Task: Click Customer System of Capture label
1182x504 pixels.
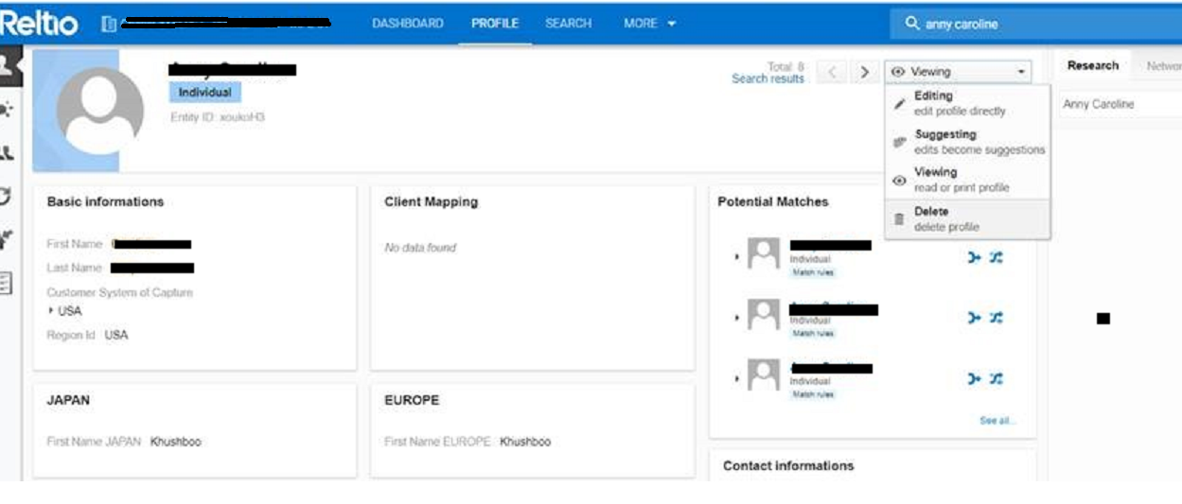Action: click(119, 293)
